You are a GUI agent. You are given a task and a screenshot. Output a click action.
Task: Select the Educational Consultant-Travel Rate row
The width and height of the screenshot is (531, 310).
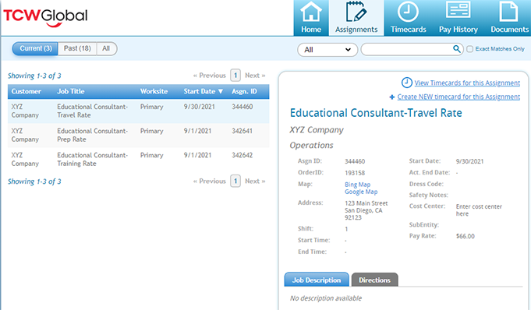[139, 111]
